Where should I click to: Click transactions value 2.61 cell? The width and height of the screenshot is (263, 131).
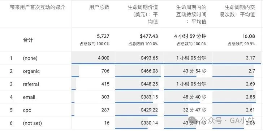coord(250,110)
